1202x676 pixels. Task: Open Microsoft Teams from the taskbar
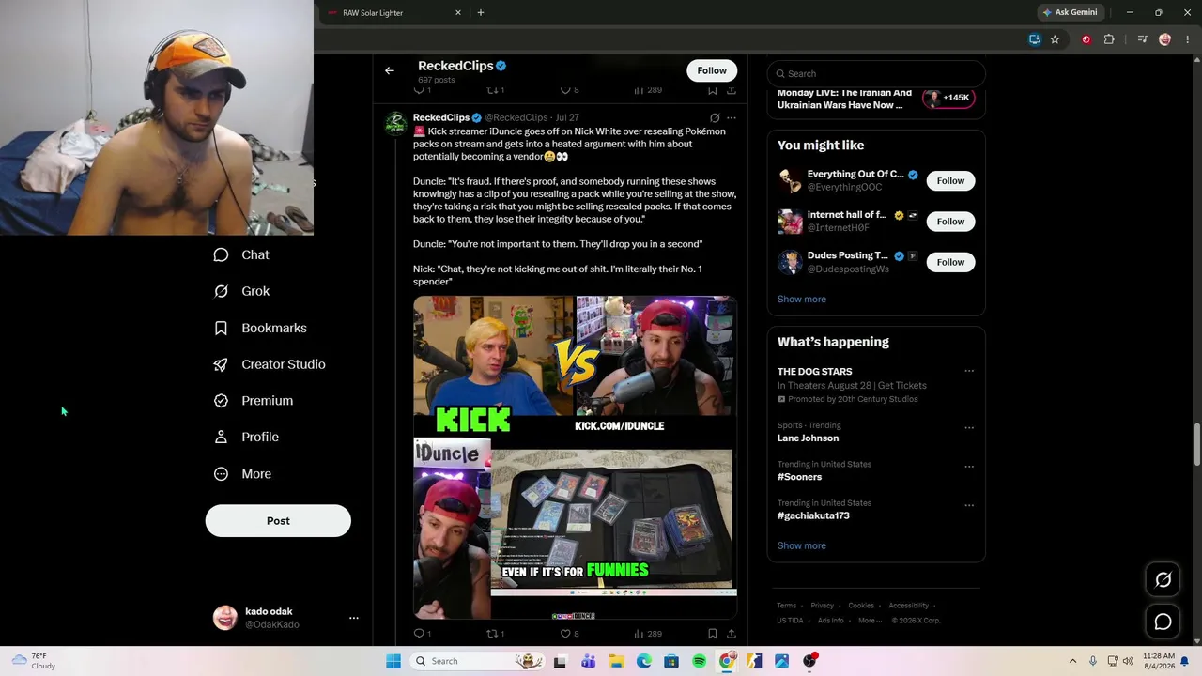pyautogui.click(x=588, y=662)
